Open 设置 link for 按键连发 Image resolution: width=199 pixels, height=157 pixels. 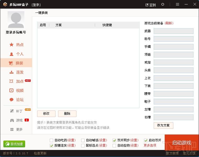71,146
